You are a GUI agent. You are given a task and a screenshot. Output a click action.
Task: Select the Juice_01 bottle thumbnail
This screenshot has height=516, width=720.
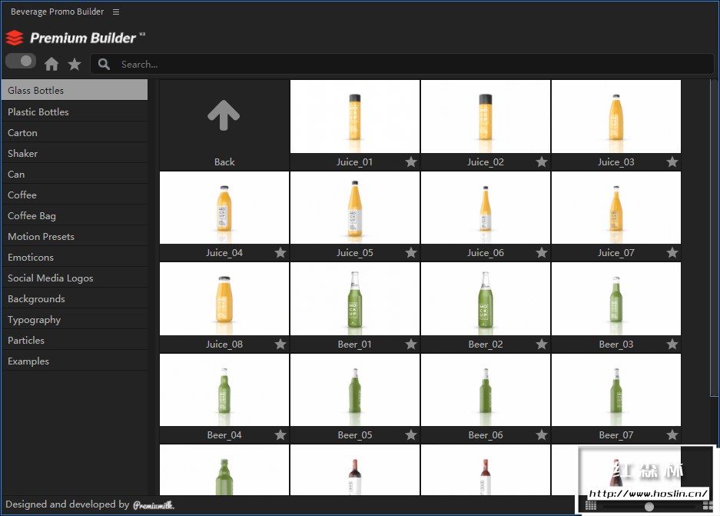[355, 116]
